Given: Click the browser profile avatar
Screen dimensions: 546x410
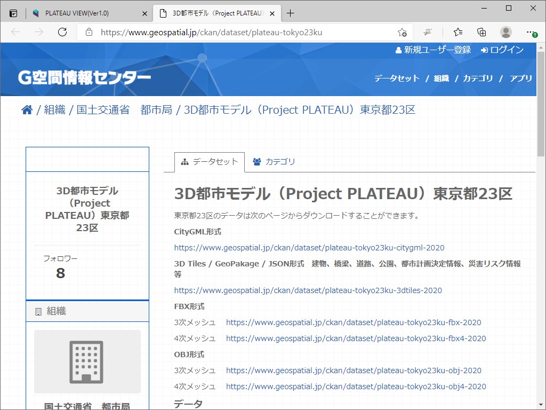Looking at the screenshot, I should tap(505, 32).
